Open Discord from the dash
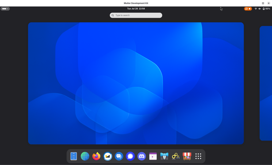Image resolution: width=272 pixels, height=165 pixels. 142,156
